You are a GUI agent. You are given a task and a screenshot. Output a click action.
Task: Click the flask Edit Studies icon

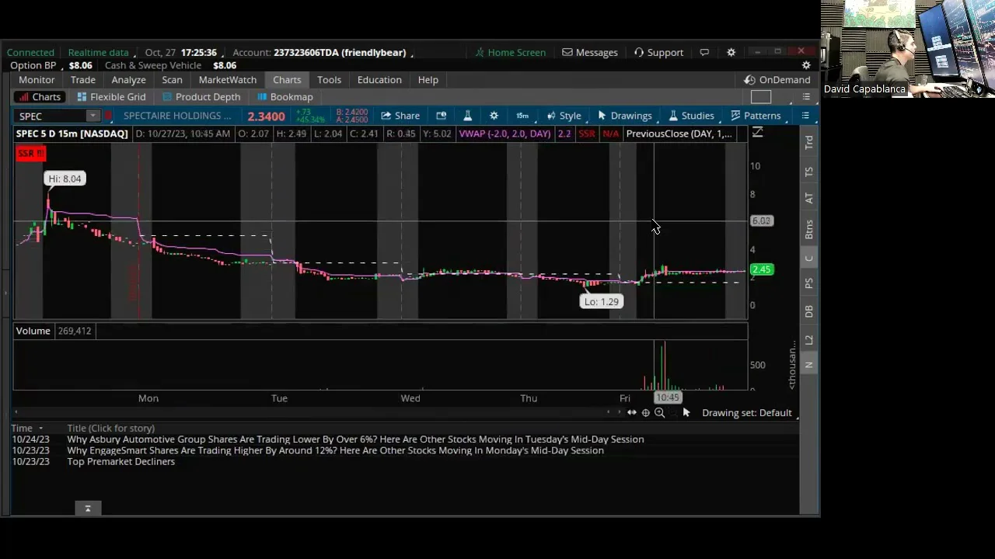point(467,116)
